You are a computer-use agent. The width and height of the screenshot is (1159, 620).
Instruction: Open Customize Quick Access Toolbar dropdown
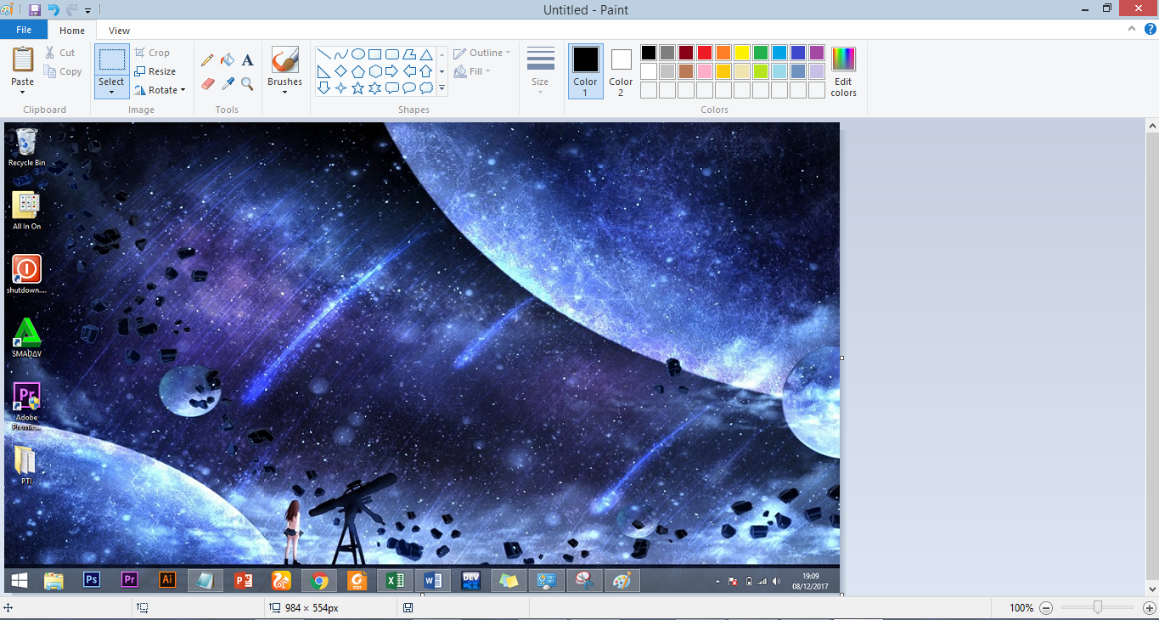tap(87, 11)
